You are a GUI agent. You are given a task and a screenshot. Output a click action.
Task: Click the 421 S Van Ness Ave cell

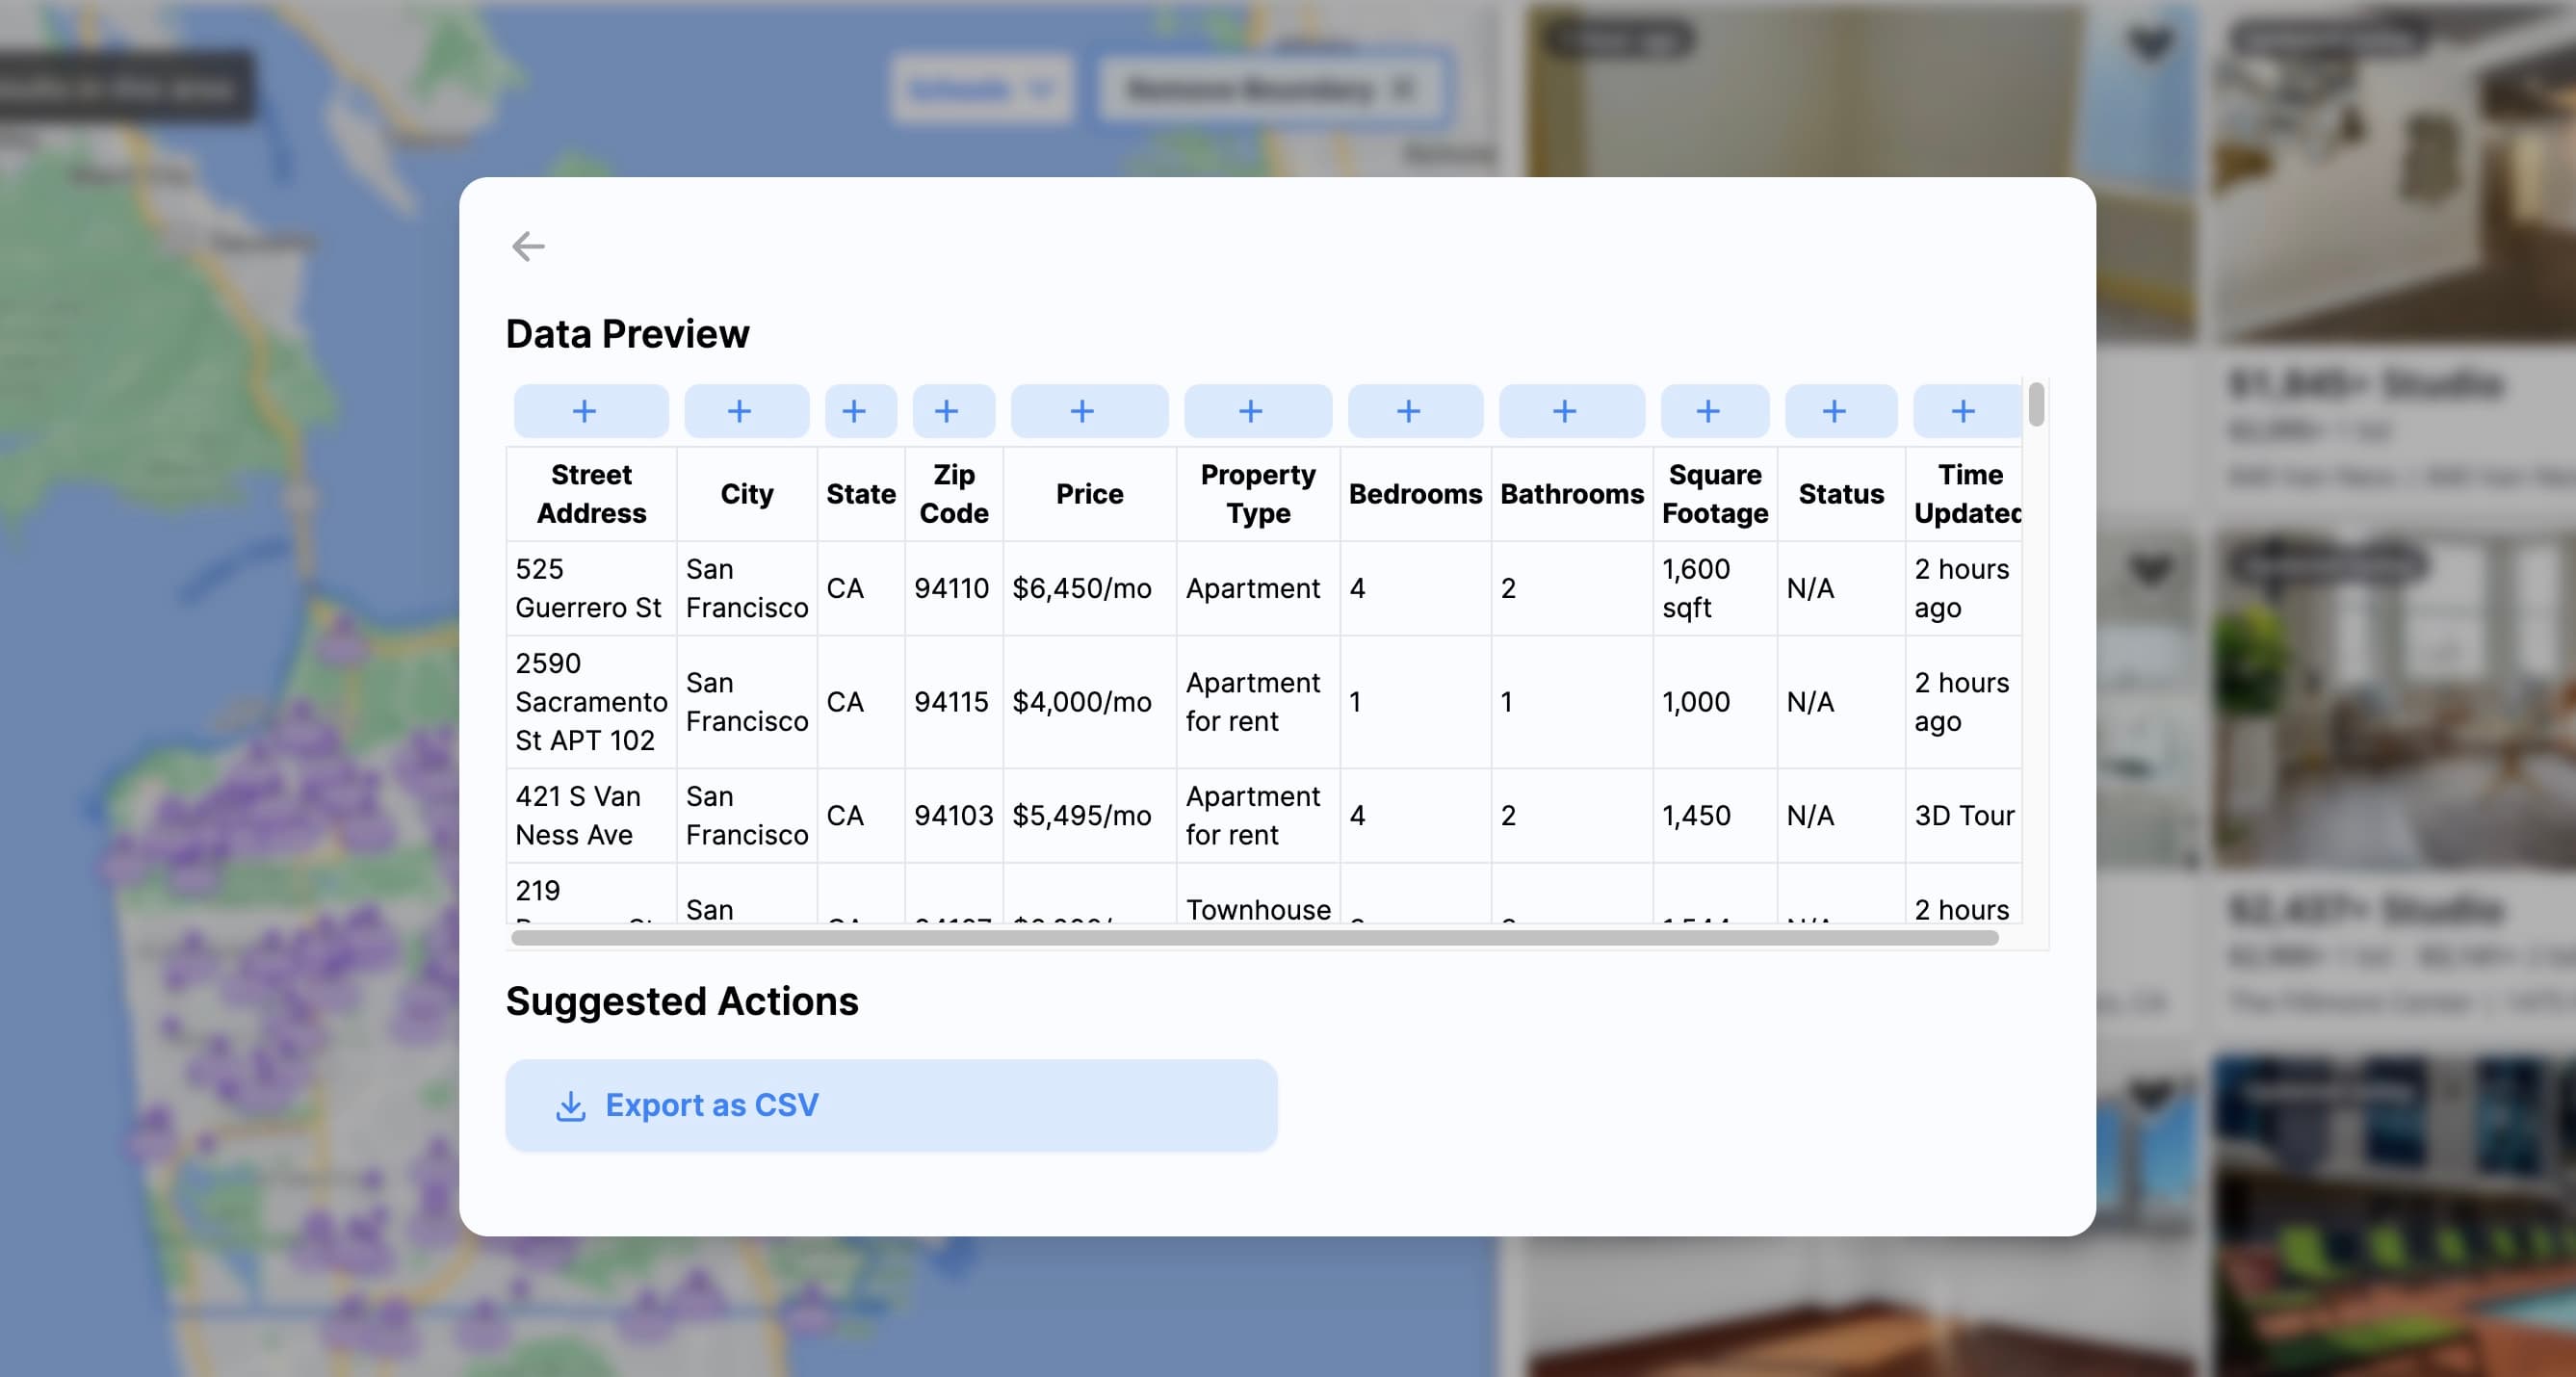click(x=591, y=816)
